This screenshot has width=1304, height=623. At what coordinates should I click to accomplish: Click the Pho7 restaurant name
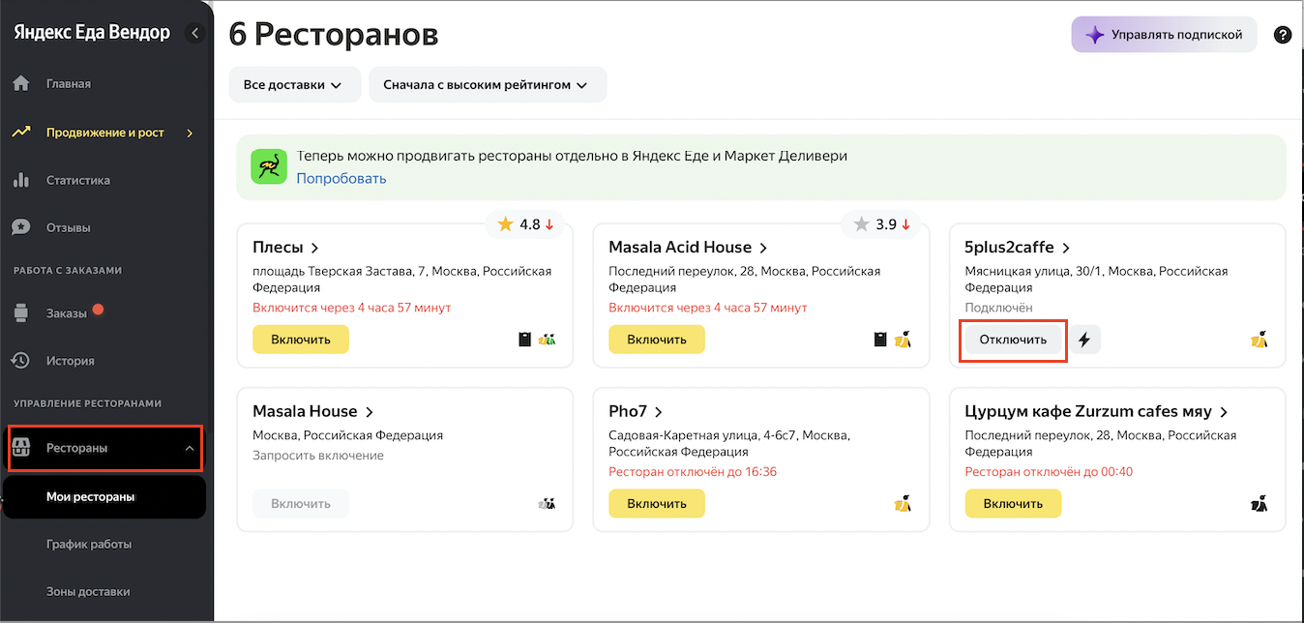click(628, 412)
